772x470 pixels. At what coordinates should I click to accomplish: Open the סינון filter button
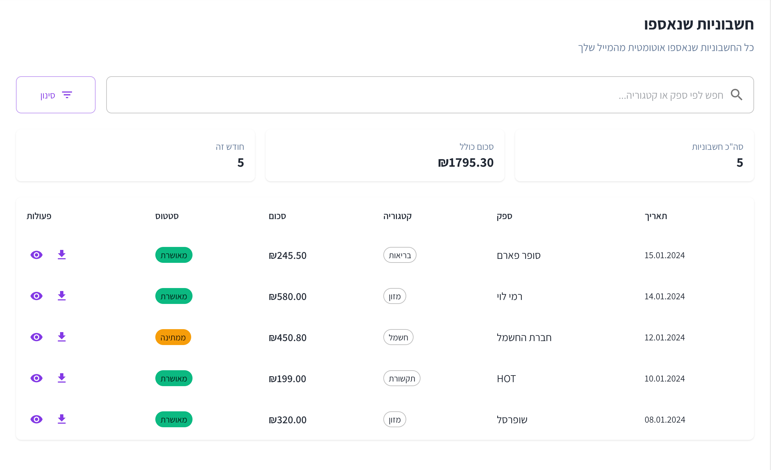[x=56, y=95]
